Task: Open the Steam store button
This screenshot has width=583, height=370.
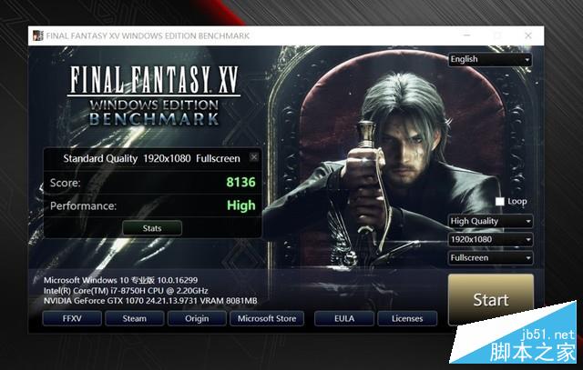Action: (x=135, y=318)
